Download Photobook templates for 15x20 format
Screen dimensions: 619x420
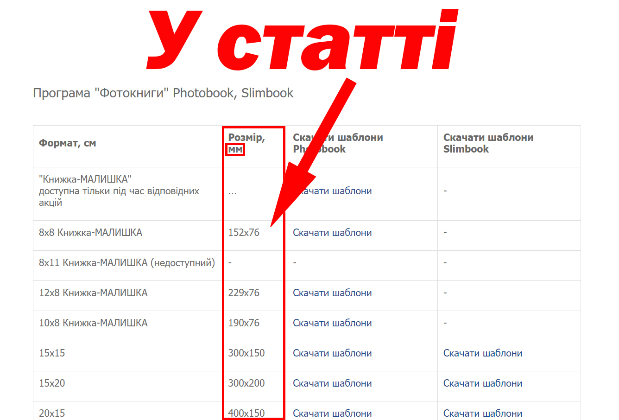click(332, 383)
